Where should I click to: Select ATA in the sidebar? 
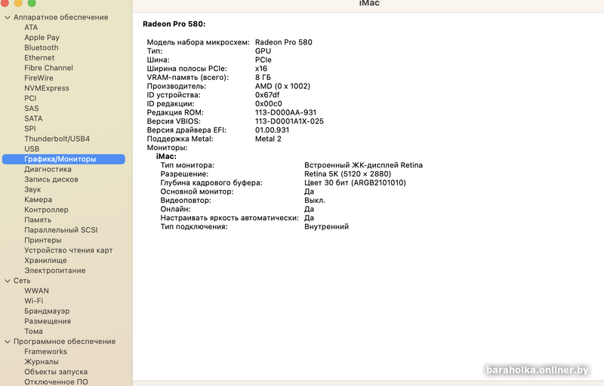pos(31,27)
